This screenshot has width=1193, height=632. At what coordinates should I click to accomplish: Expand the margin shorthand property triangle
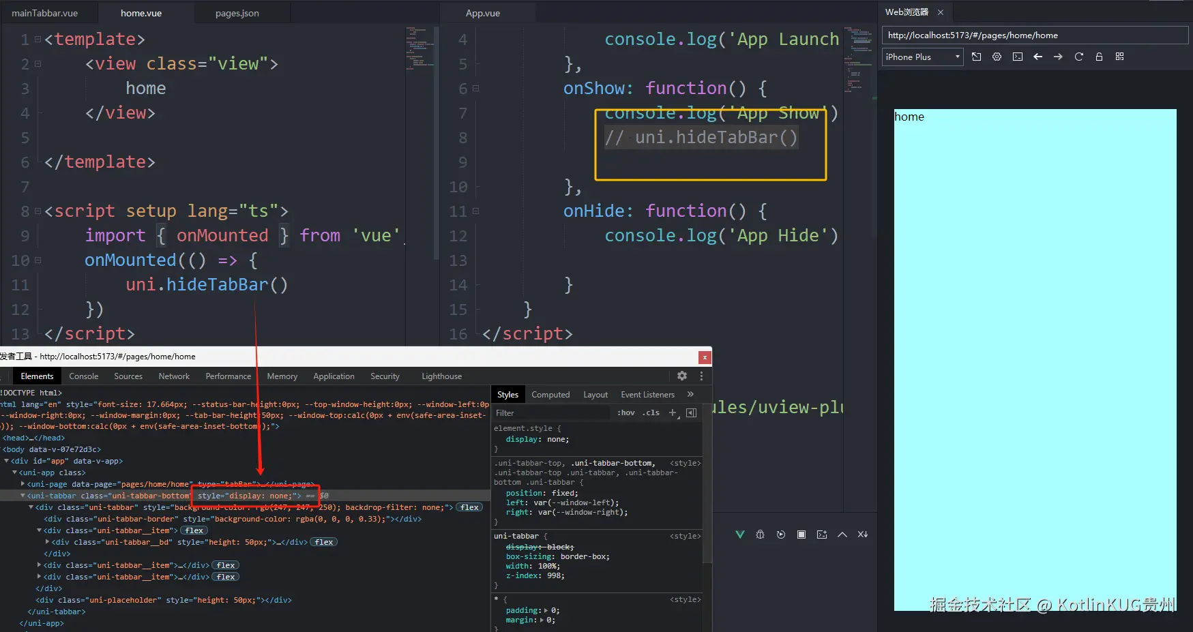[542, 620]
